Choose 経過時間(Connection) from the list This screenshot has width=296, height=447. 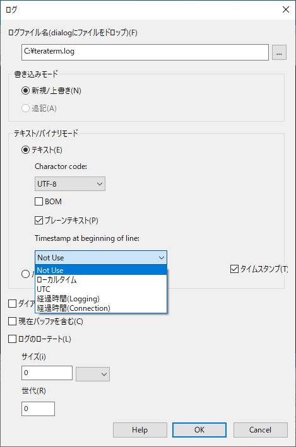[101, 308]
